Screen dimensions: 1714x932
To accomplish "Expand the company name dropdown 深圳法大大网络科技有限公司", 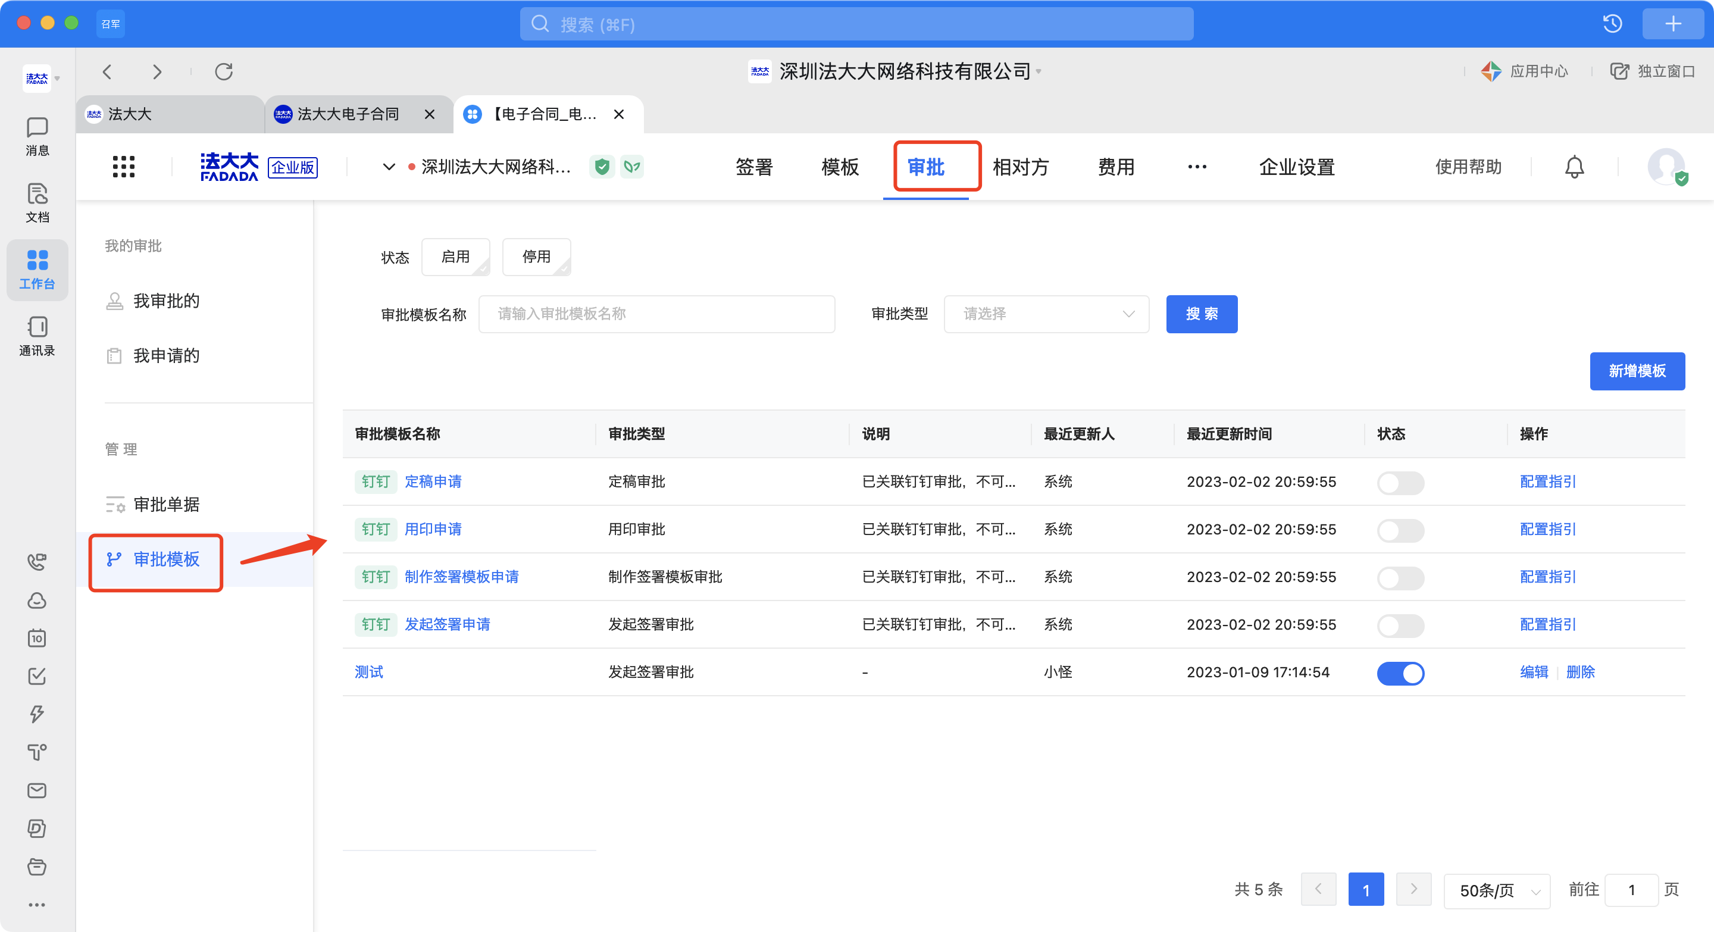I will pos(895,71).
